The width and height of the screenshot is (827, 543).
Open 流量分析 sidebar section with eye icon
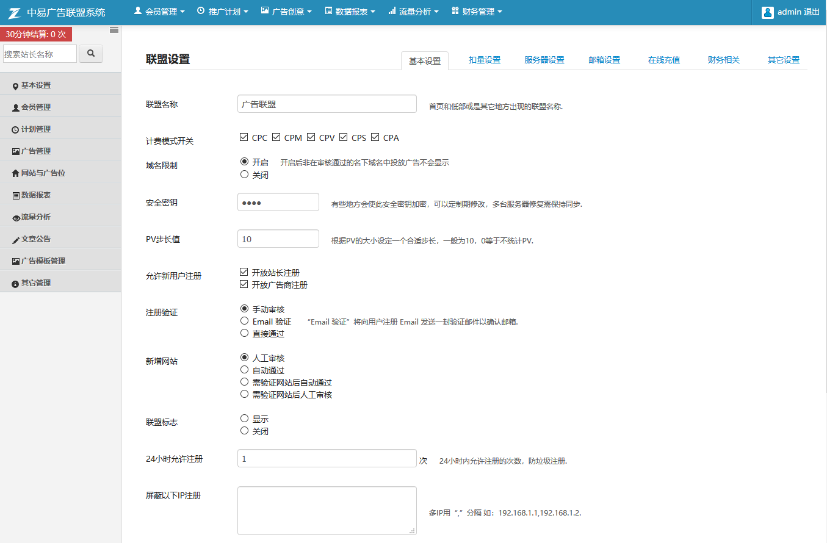[x=36, y=217]
